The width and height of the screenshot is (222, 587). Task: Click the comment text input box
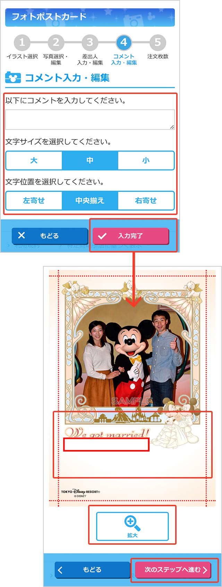pos(90,120)
